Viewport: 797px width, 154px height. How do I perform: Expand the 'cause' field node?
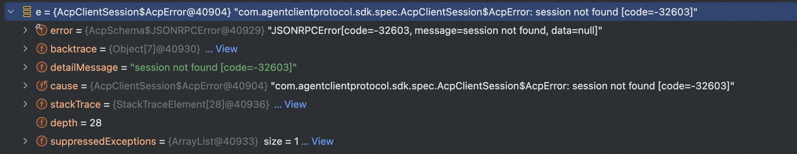coord(25,85)
